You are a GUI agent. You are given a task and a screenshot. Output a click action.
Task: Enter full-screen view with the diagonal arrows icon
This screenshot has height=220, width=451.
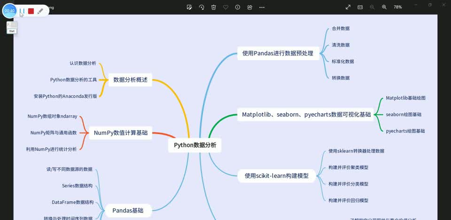tap(348, 7)
